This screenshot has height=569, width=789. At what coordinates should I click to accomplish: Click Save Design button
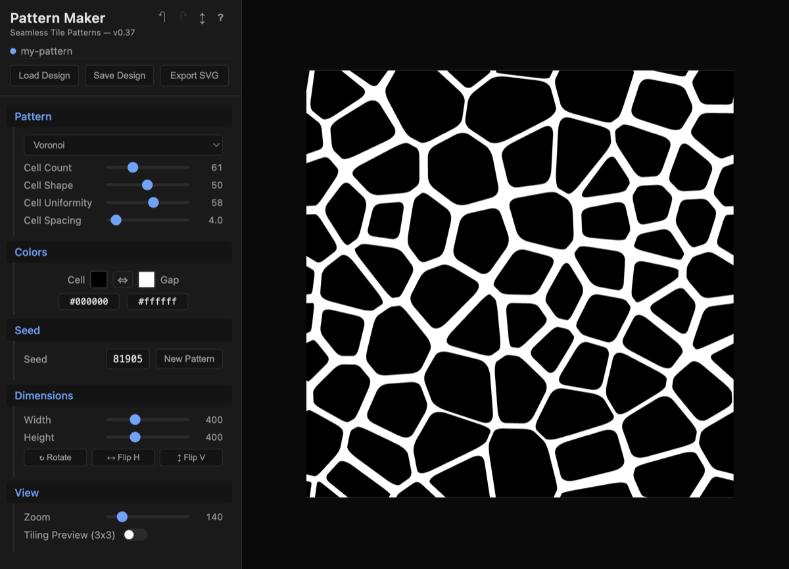pyautogui.click(x=119, y=76)
